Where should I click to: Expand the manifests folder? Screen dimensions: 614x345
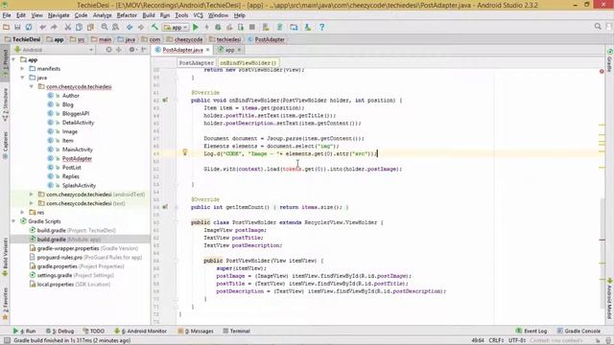[x=23, y=69]
